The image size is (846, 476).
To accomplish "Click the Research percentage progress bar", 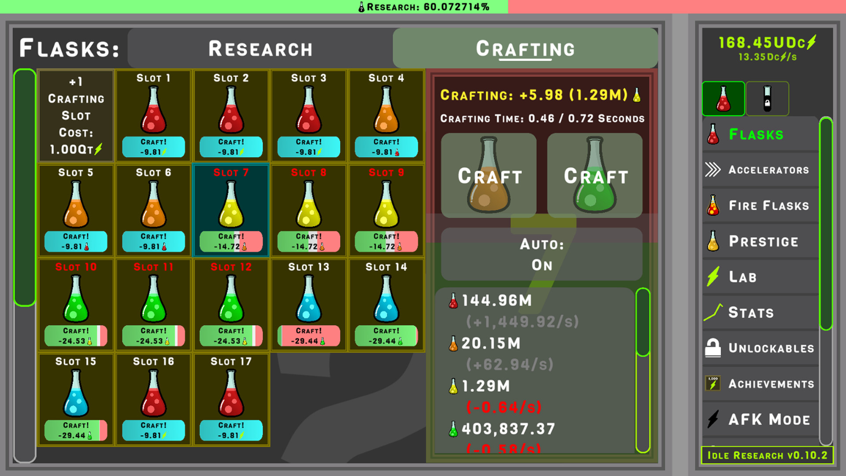I will coord(423,7).
